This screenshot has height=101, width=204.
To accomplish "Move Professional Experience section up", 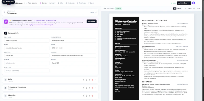I will coord(84,88).
